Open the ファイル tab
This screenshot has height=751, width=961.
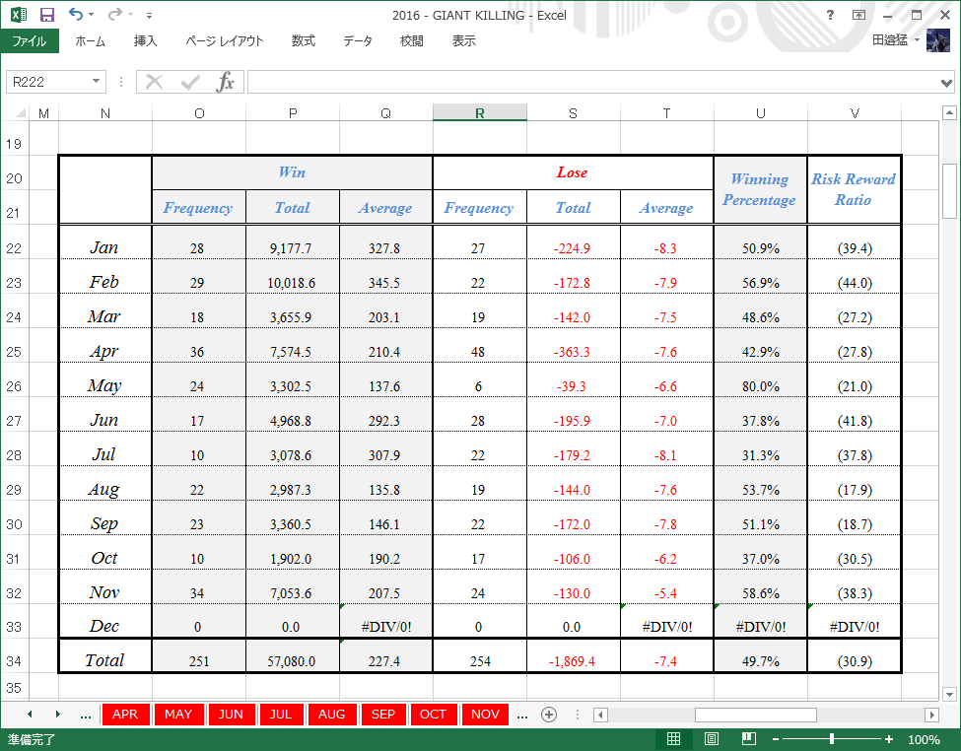pos(30,41)
